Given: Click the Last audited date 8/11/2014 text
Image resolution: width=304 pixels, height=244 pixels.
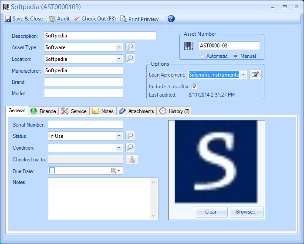Looking at the screenshot, I should [212, 95].
